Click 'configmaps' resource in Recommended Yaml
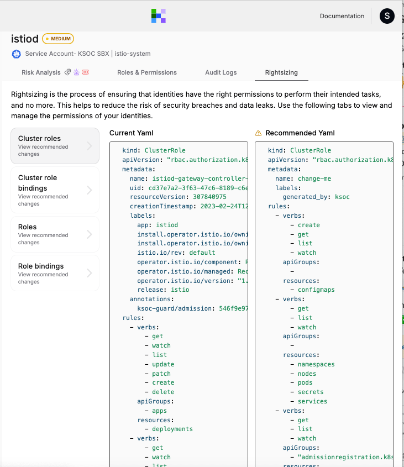 coord(316,290)
